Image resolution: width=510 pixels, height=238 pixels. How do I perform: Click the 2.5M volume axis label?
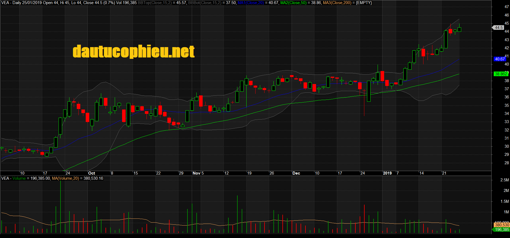pyautogui.click(x=505, y=180)
